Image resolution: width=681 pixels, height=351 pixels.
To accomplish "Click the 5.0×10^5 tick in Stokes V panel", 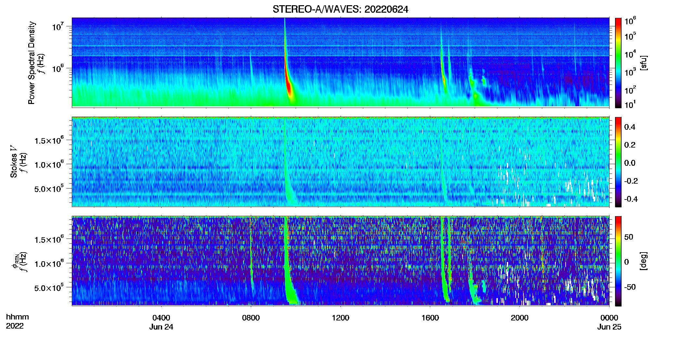I will point(49,188).
